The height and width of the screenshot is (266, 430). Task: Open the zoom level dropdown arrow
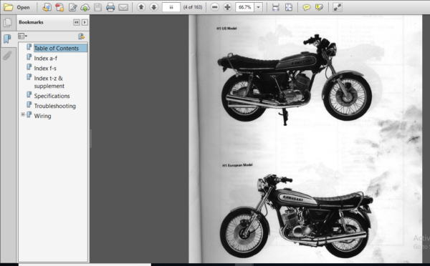click(x=258, y=7)
